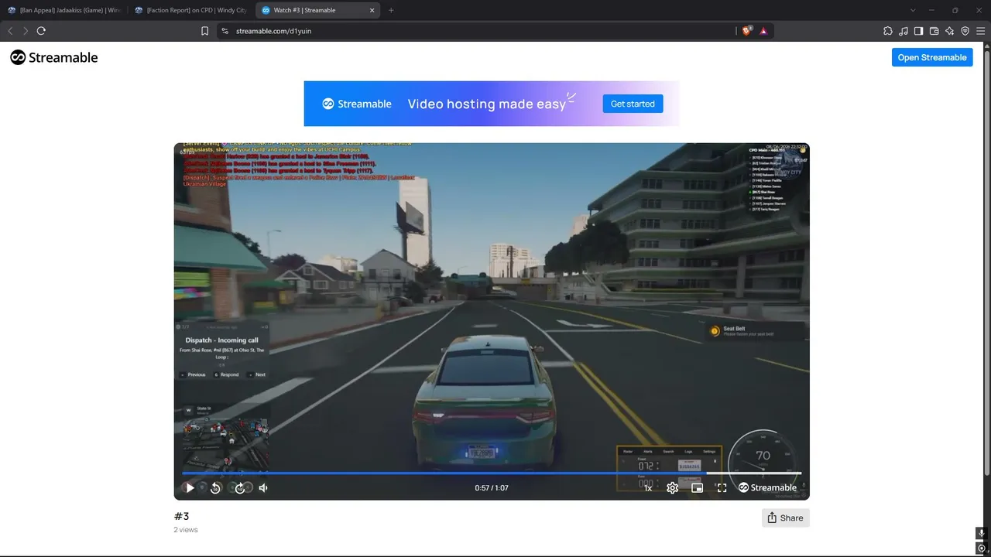Seek along the blue video progress bar
The height and width of the screenshot is (557, 991).
point(492,473)
